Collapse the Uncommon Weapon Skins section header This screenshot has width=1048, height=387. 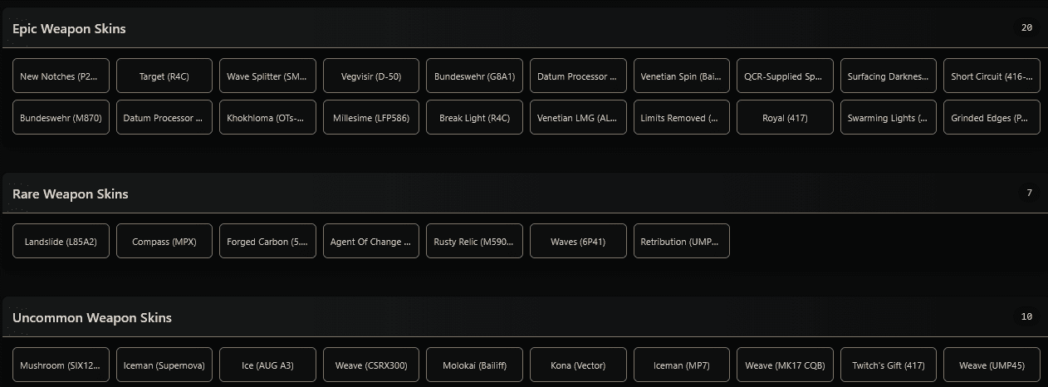pos(92,317)
